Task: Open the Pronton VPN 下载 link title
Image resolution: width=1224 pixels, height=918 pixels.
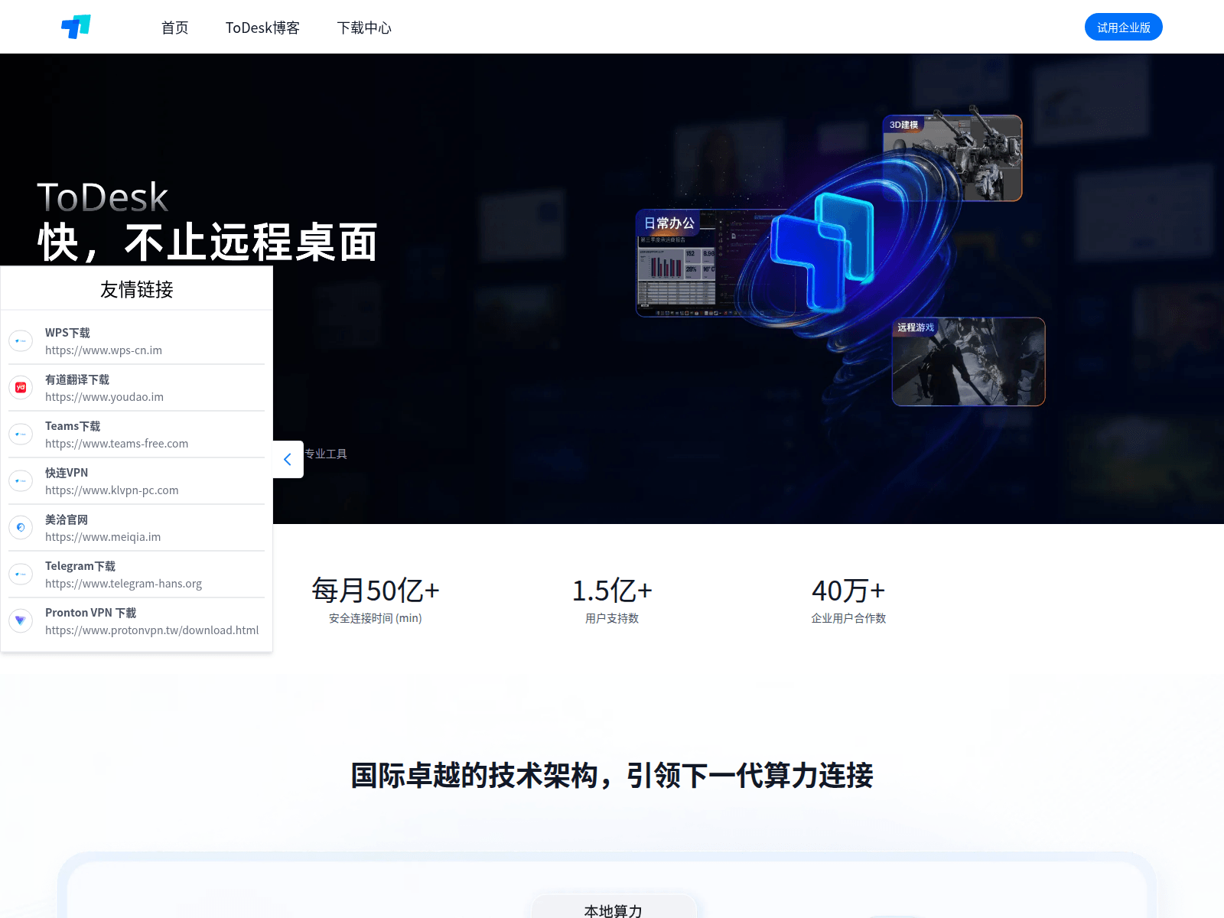Action: (91, 613)
